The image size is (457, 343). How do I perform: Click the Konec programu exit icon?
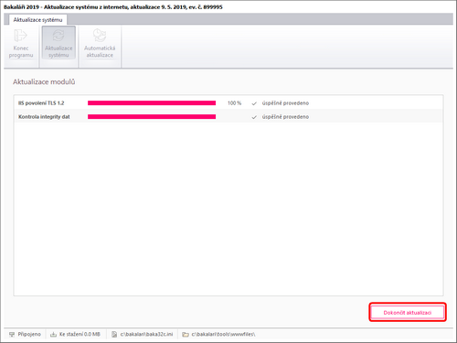pyautogui.click(x=21, y=36)
